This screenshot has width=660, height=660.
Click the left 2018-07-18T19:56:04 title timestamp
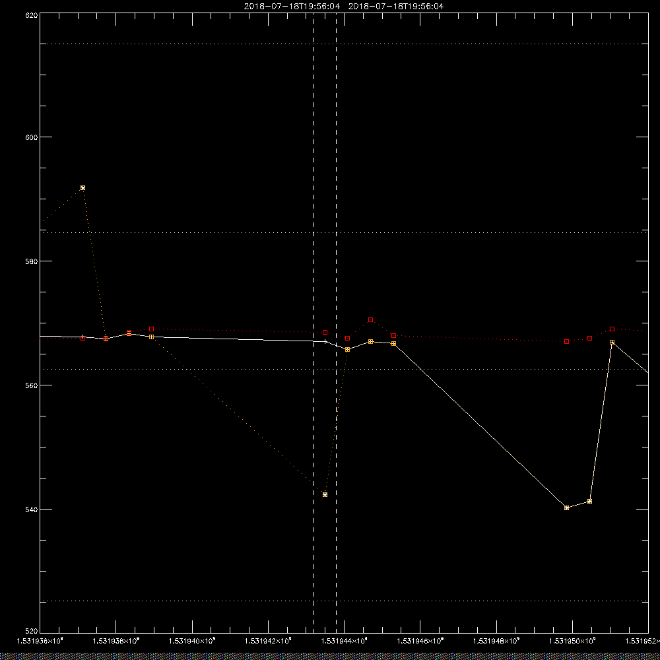pyautogui.click(x=292, y=7)
